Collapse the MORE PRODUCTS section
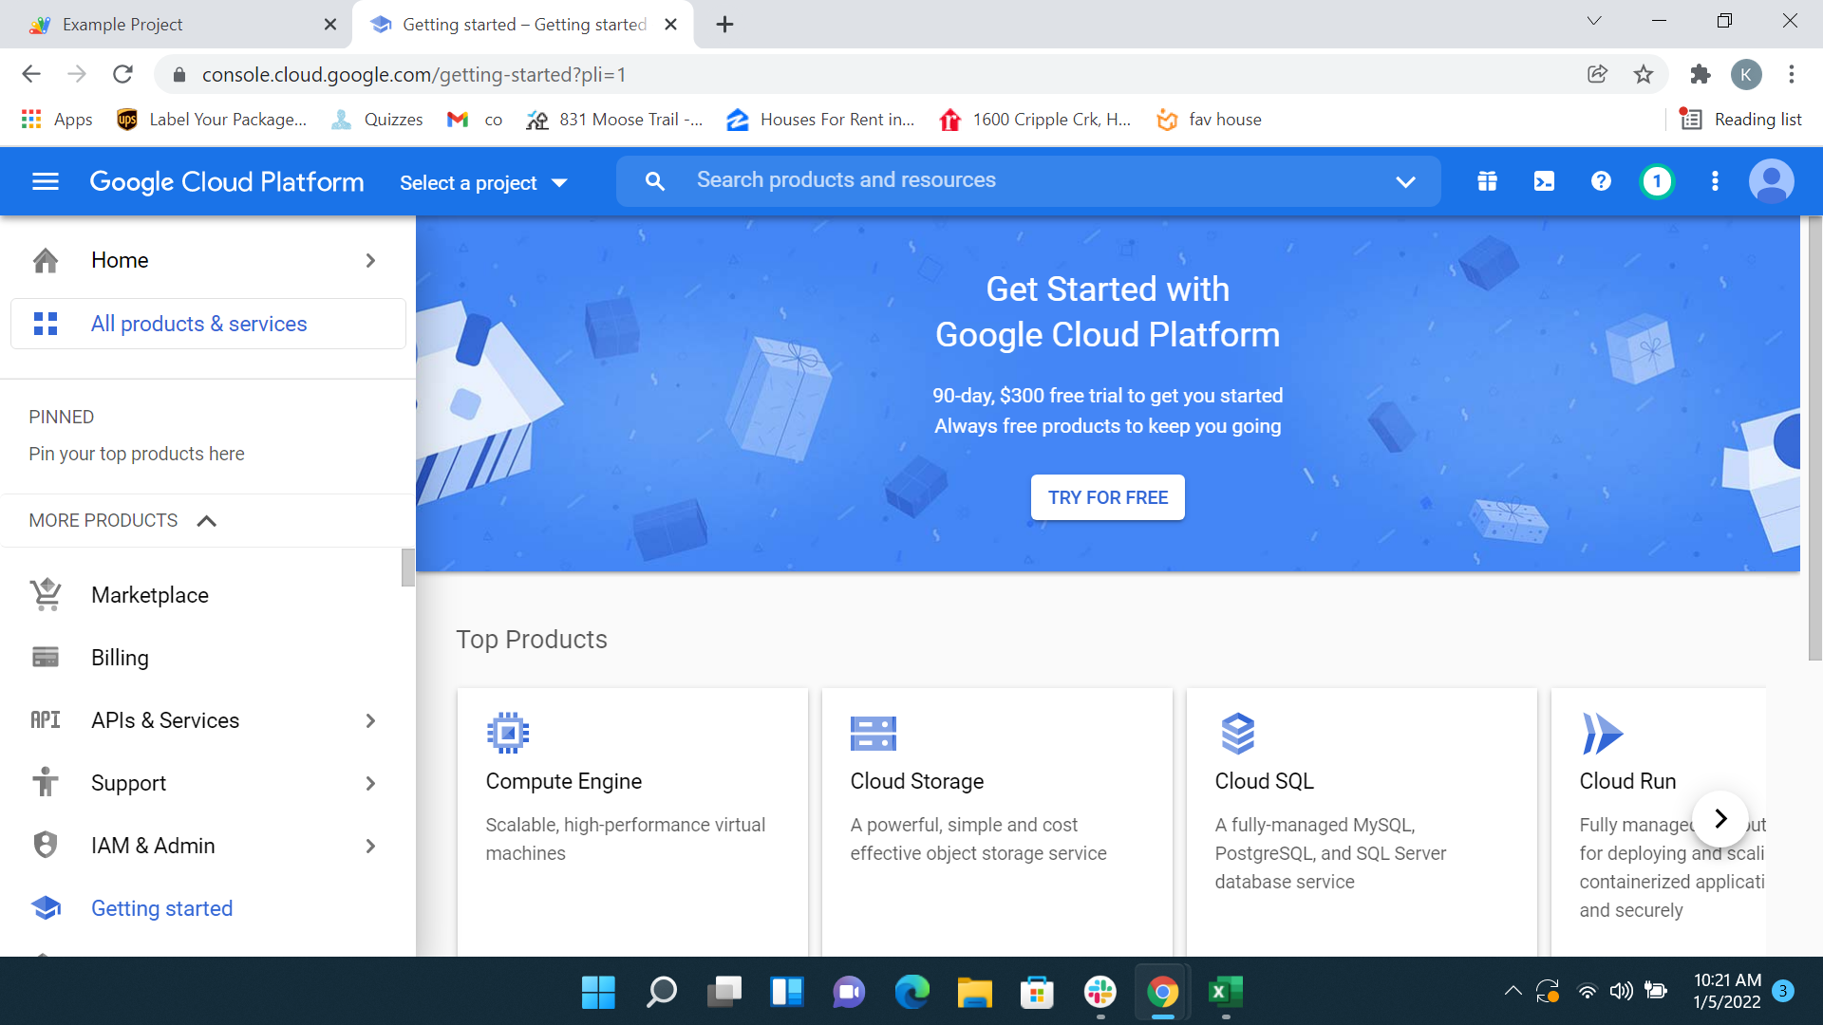 pyautogui.click(x=206, y=521)
